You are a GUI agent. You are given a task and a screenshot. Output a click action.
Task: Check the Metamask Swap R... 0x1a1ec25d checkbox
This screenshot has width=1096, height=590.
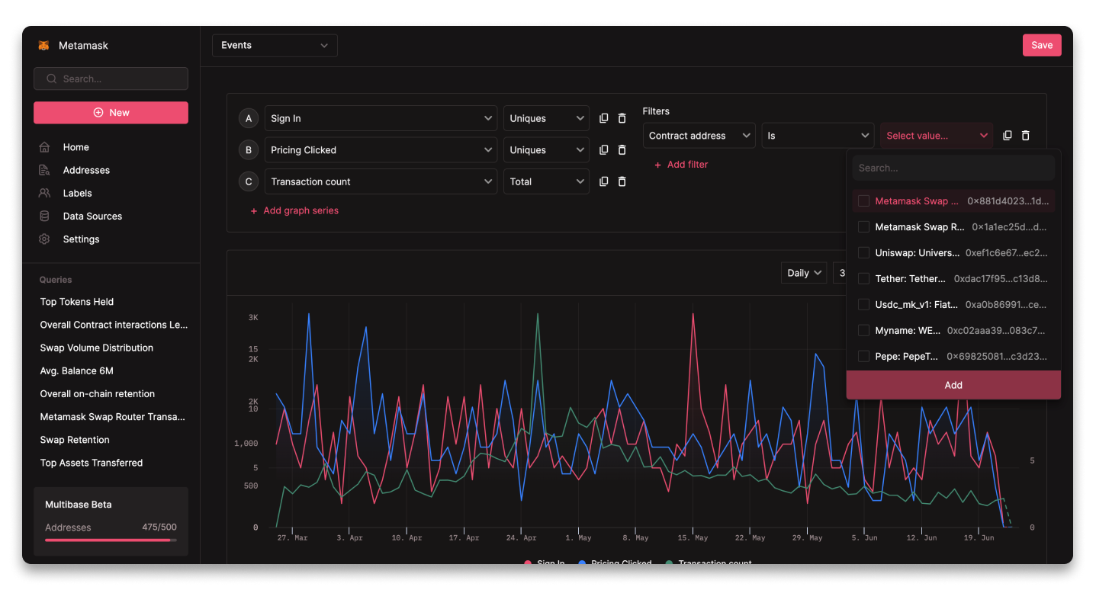pos(864,227)
